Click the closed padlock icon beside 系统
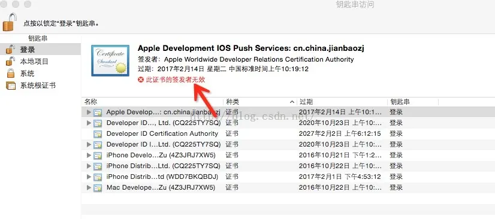The width and height of the screenshot is (495, 219). (x=11, y=74)
